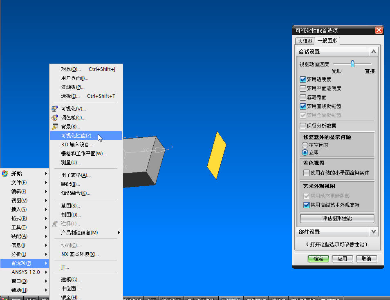Toggle 禁用透明度 checkbox
Viewport: 390px width, 300px height.
303,79
